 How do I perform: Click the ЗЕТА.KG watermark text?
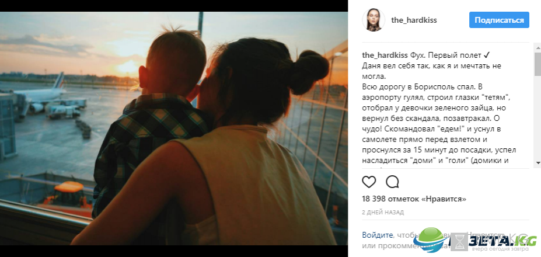point(502,239)
